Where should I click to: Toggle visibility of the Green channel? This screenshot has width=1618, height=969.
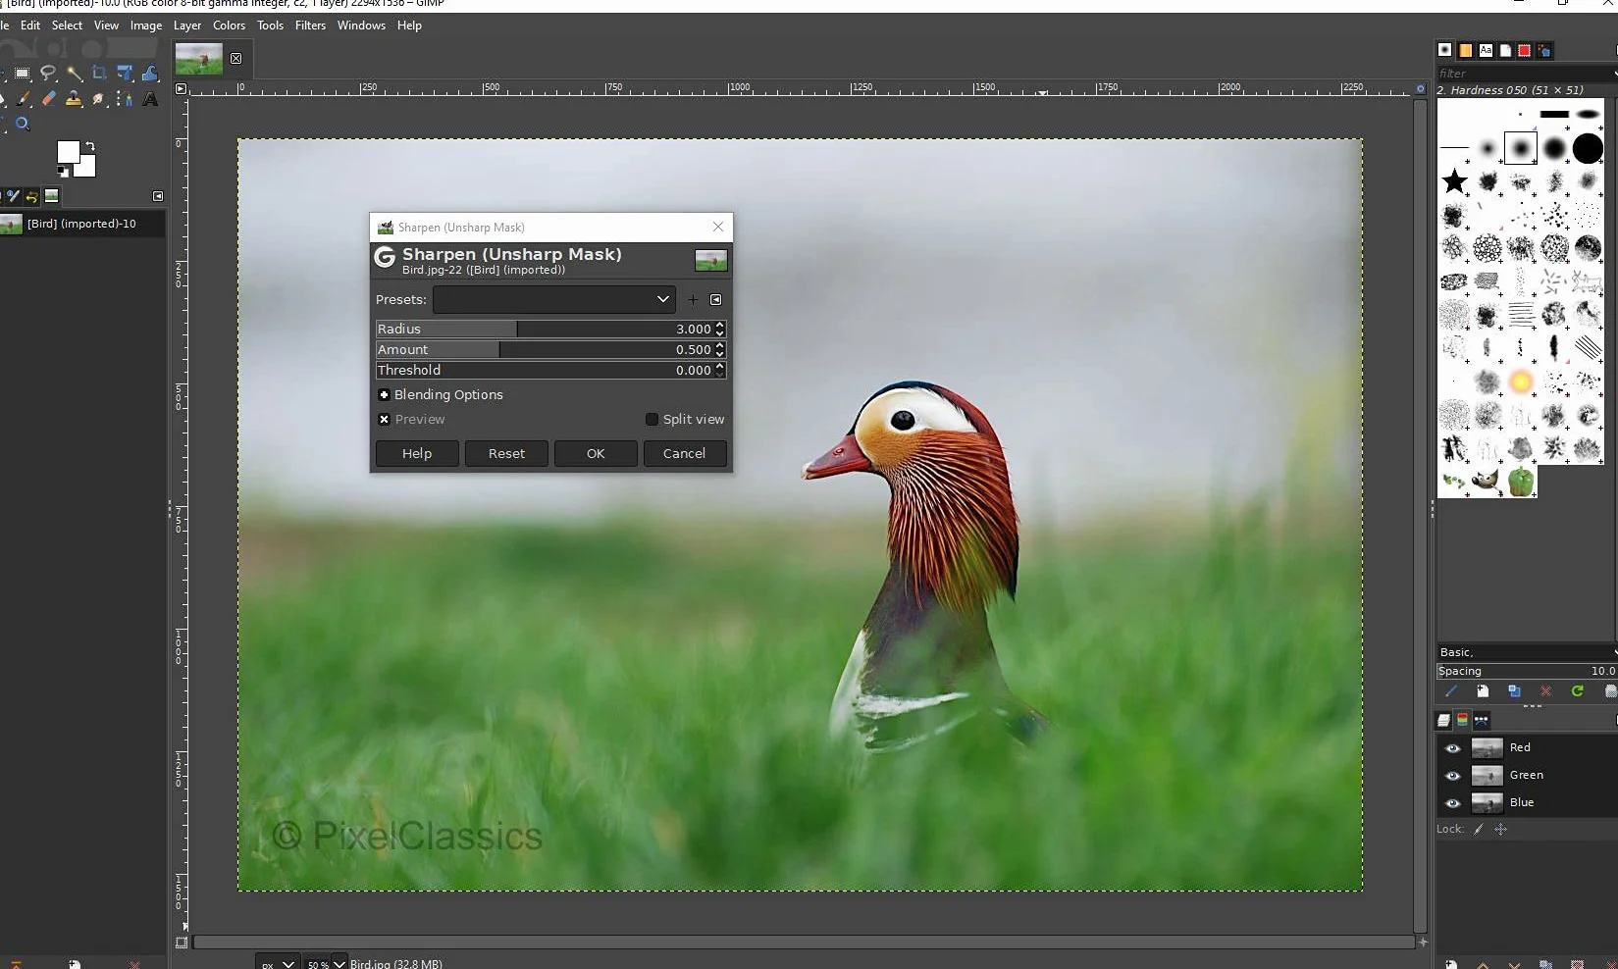coord(1452,776)
